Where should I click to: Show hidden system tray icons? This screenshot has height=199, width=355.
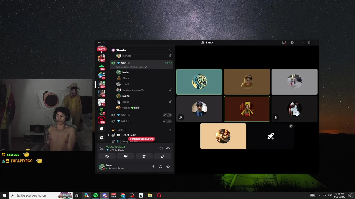(x=320, y=195)
